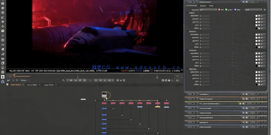
Task: Expand the Transform1 properties panel
Action: pyautogui.click(x=186, y=94)
